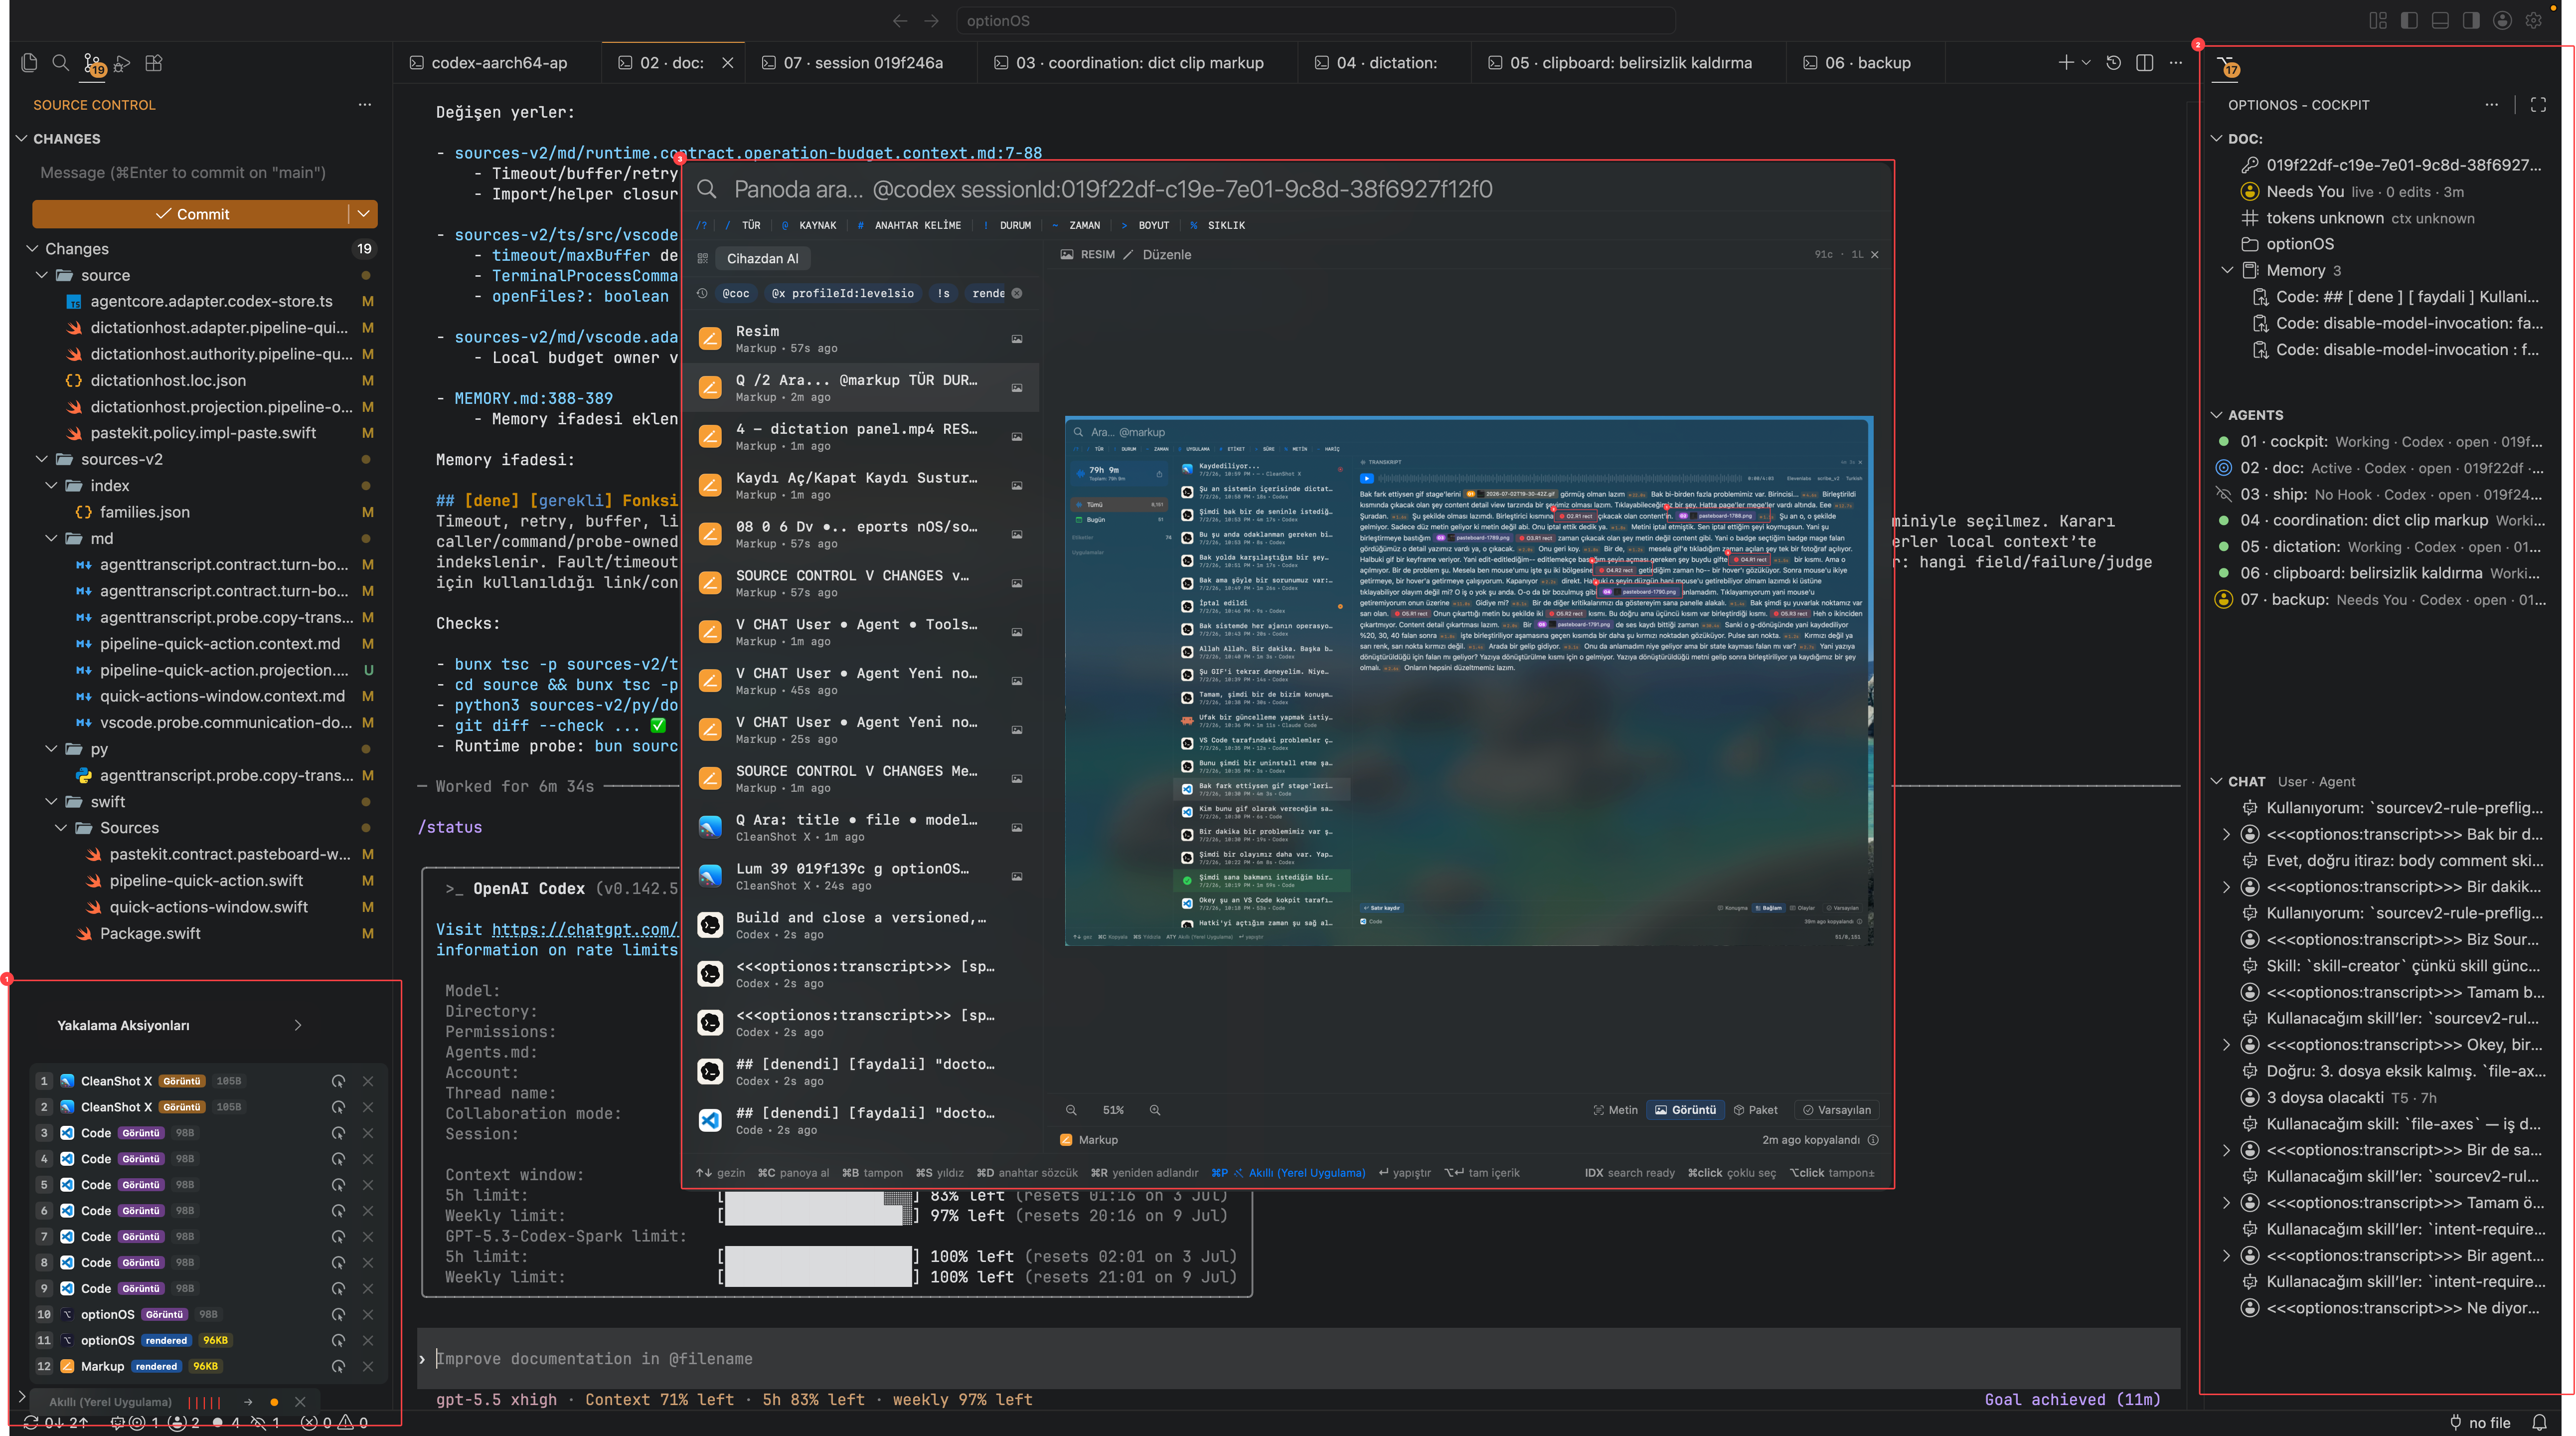2576x1436 pixels.
Task: Open the Source Control view icon
Action: point(92,63)
